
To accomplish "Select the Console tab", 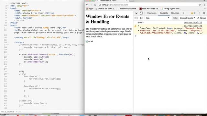I will (x=164, y=13).
